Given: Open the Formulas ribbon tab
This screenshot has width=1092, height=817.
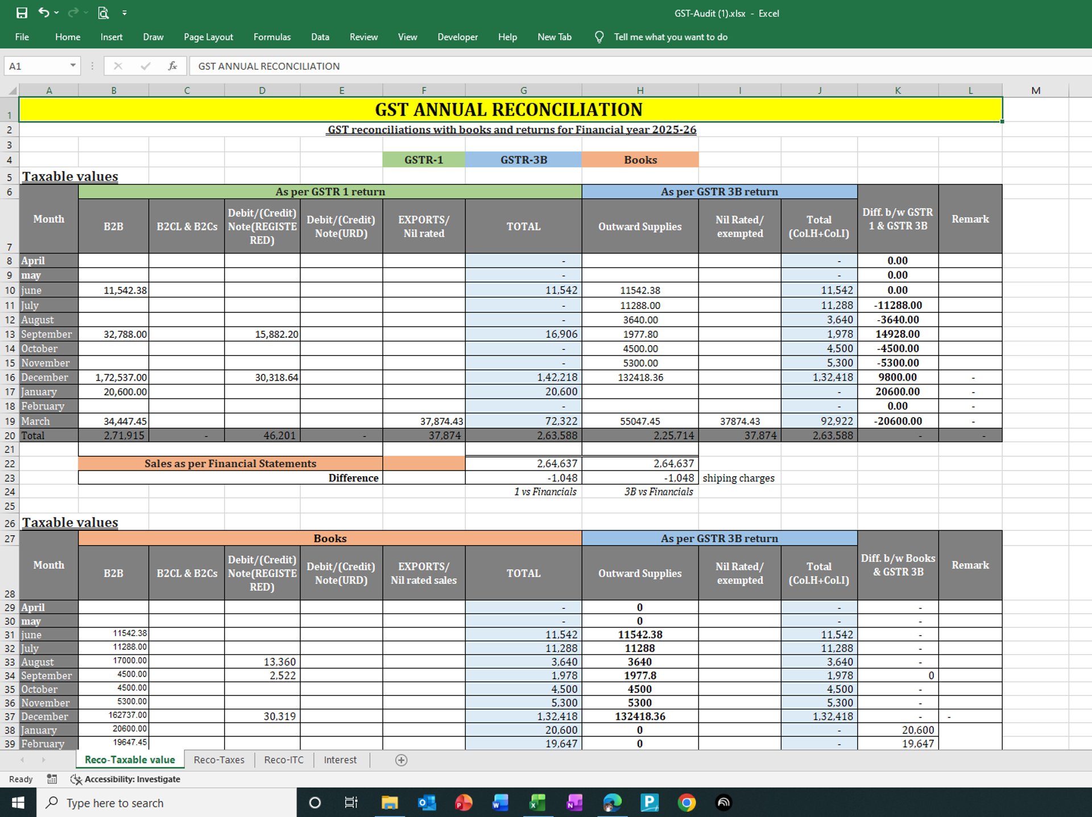Looking at the screenshot, I should click(272, 37).
